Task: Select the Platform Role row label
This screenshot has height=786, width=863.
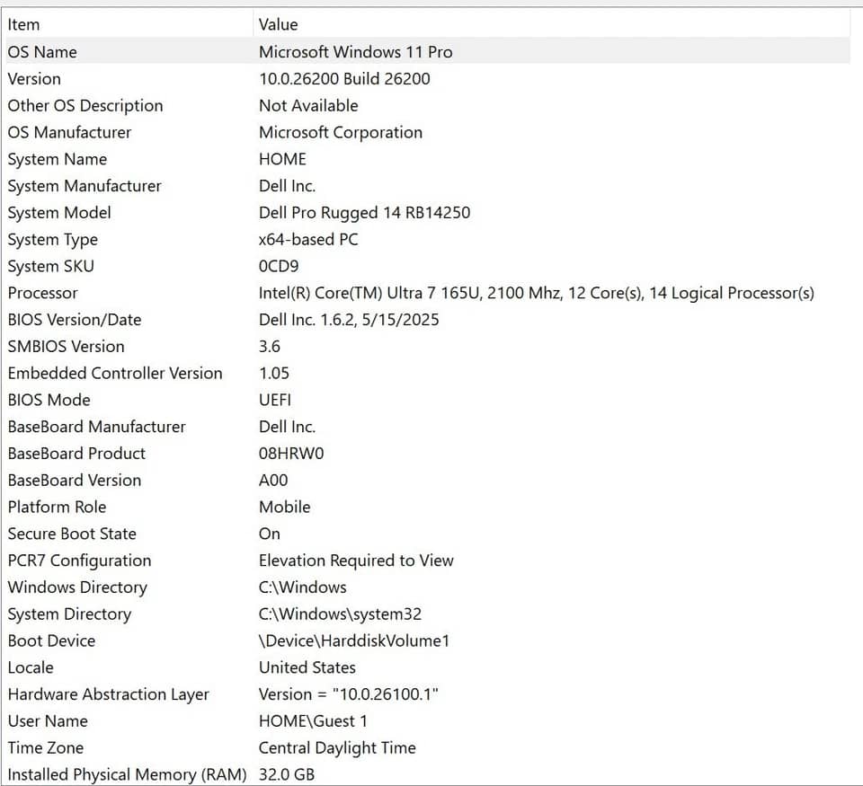Action: [x=57, y=508]
